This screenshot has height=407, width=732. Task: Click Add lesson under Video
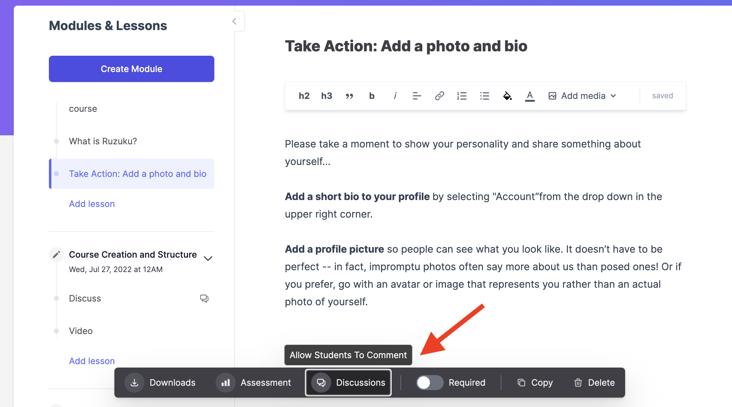[92, 361]
